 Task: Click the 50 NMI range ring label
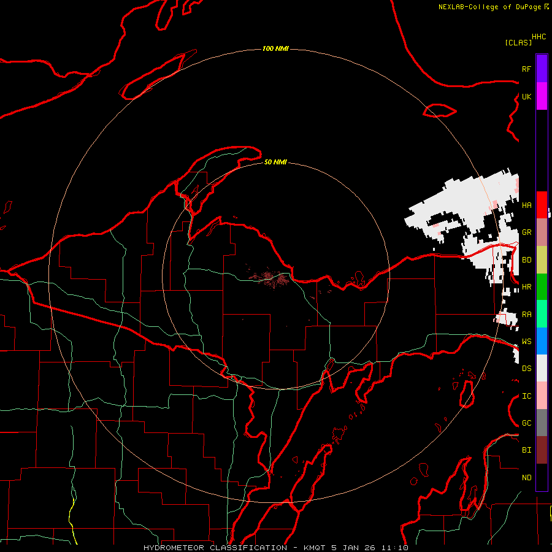(x=275, y=162)
